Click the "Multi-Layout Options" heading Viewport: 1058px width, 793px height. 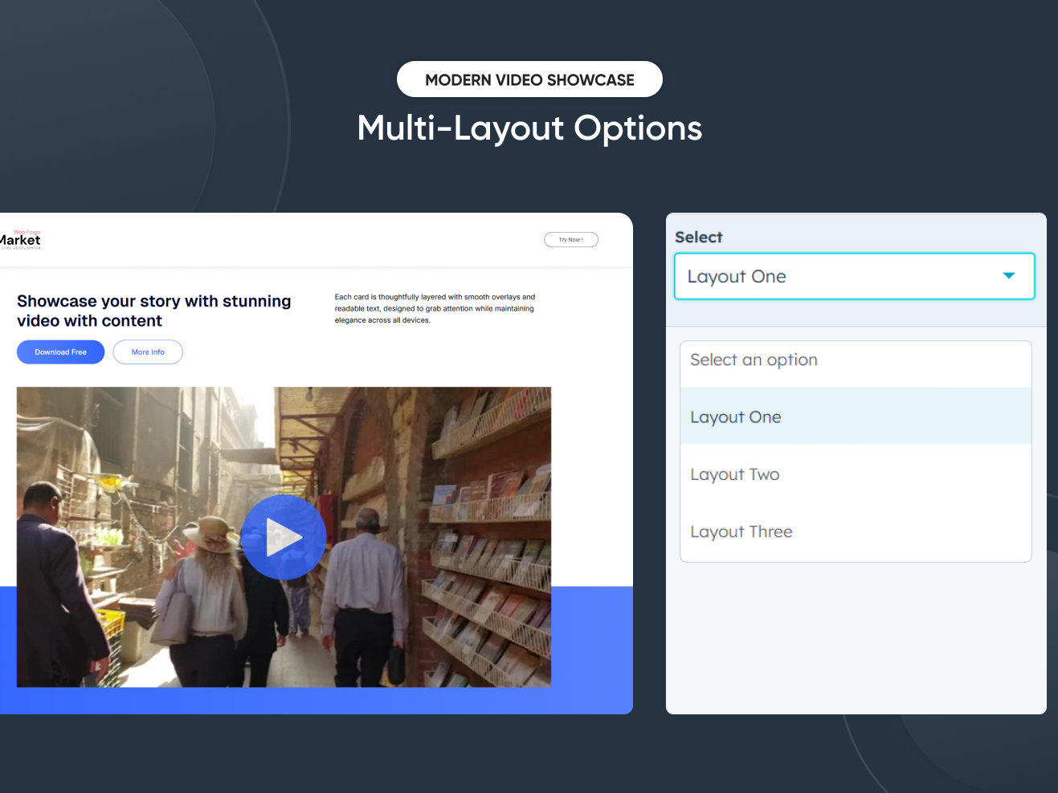point(529,128)
